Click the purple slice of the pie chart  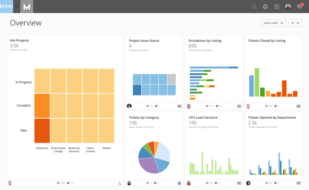pyautogui.click(x=149, y=165)
